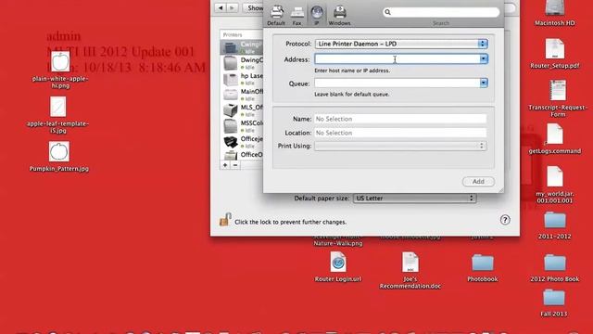Click in the Location text field
The image size is (593, 334).
(x=400, y=133)
